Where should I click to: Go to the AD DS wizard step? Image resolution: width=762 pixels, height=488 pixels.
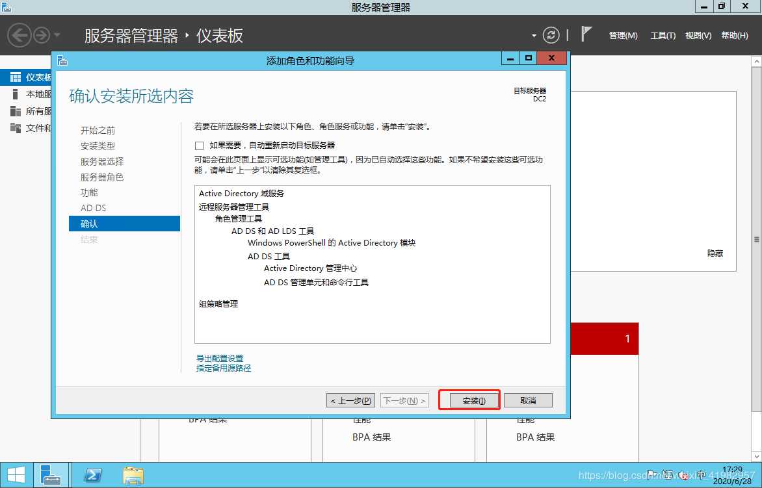click(x=94, y=208)
